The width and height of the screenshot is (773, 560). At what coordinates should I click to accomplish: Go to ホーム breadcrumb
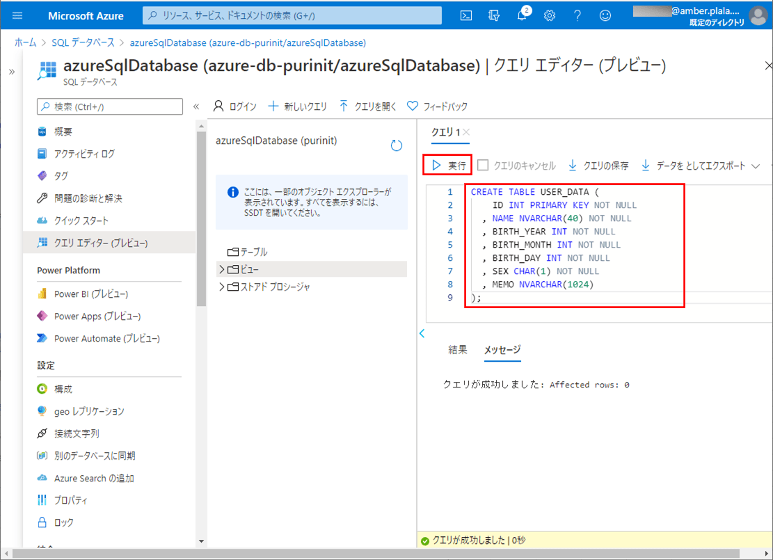26,43
